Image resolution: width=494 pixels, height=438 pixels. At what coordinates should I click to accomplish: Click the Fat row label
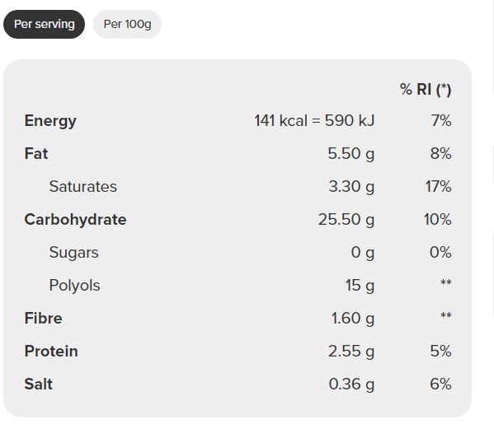pyautogui.click(x=36, y=153)
